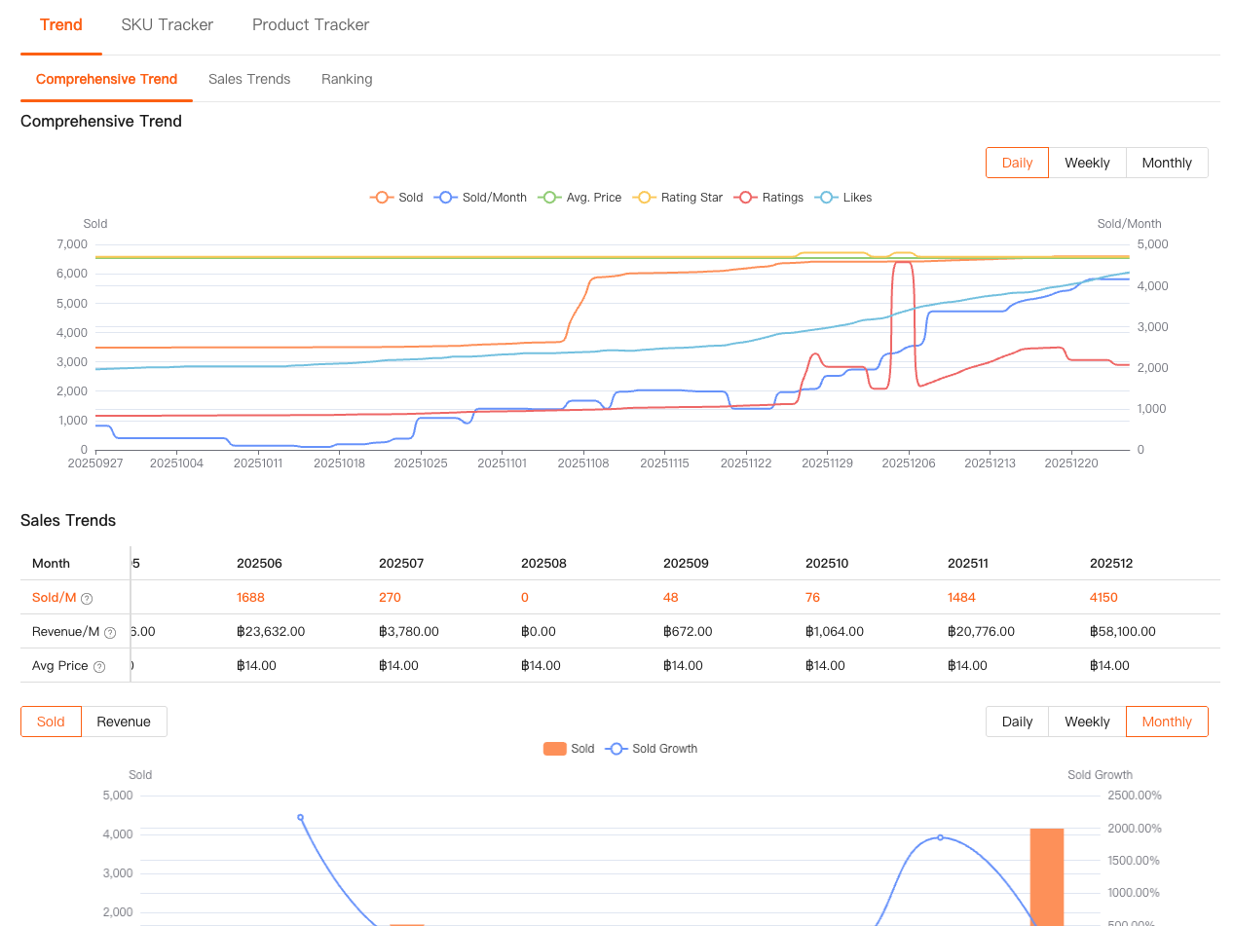The height and width of the screenshot is (926, 1234).
Task: Click the Avg Price help icon
Action: click(98, 666)
